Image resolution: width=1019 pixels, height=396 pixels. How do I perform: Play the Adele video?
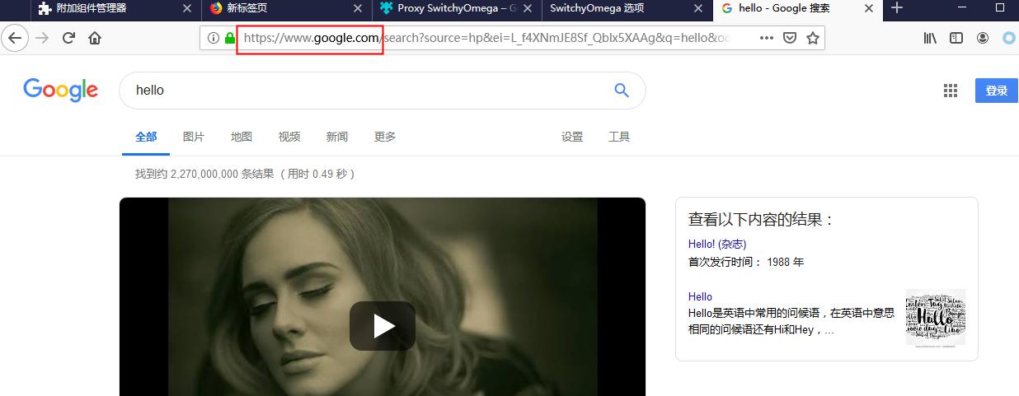[382, 326]
